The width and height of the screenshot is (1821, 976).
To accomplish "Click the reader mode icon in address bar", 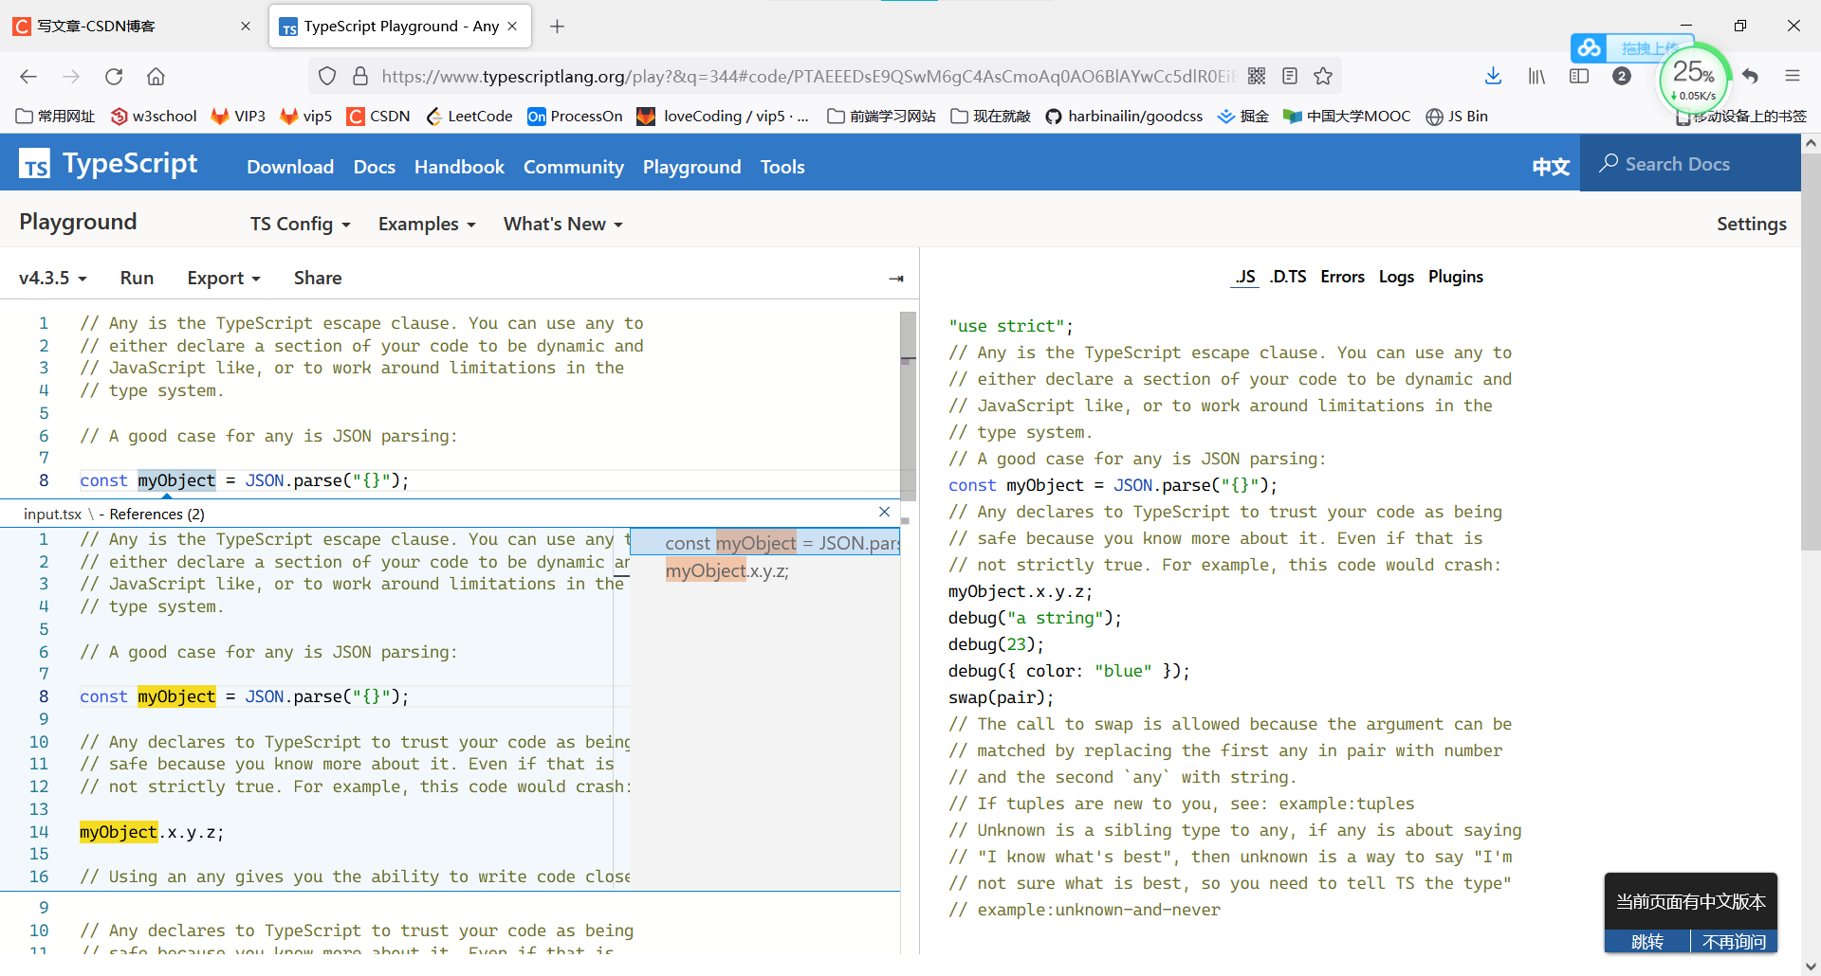I will (x=1290, y=76).
